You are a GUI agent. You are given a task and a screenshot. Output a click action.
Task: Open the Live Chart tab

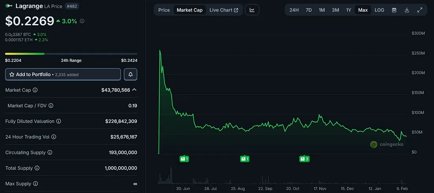click(x=224, y=10)
